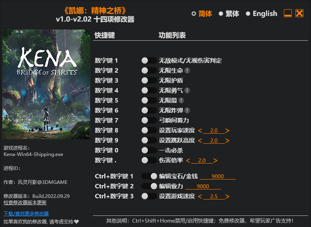
Task: Toggle 无敌模式/无视伤害判定 switch
Action: tap(149, 61)
